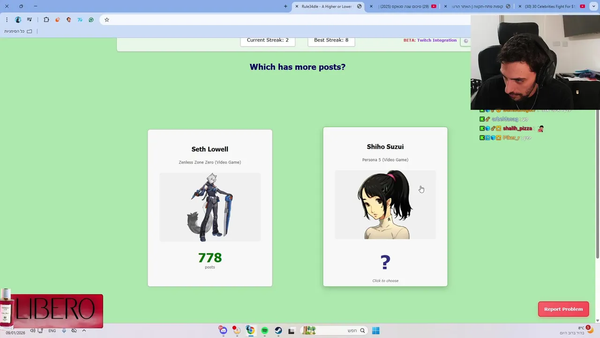The width and height of the screenshot is (600, 338).
Task: Click the taskbar search box
Action: point(333,330)
